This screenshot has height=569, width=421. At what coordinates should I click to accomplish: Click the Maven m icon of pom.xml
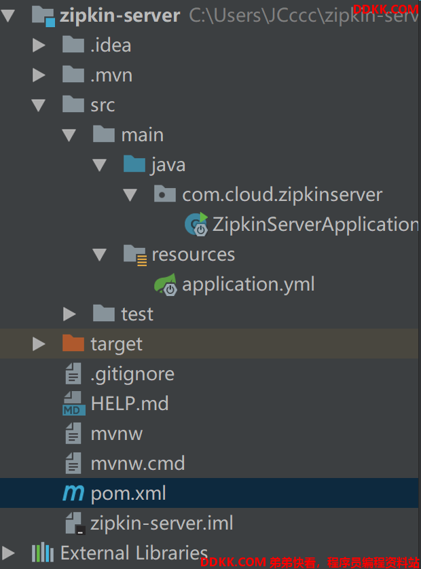(x=73, y=493)
